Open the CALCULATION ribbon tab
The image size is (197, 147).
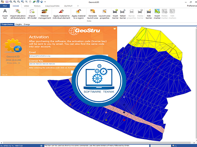pos(52,6)
